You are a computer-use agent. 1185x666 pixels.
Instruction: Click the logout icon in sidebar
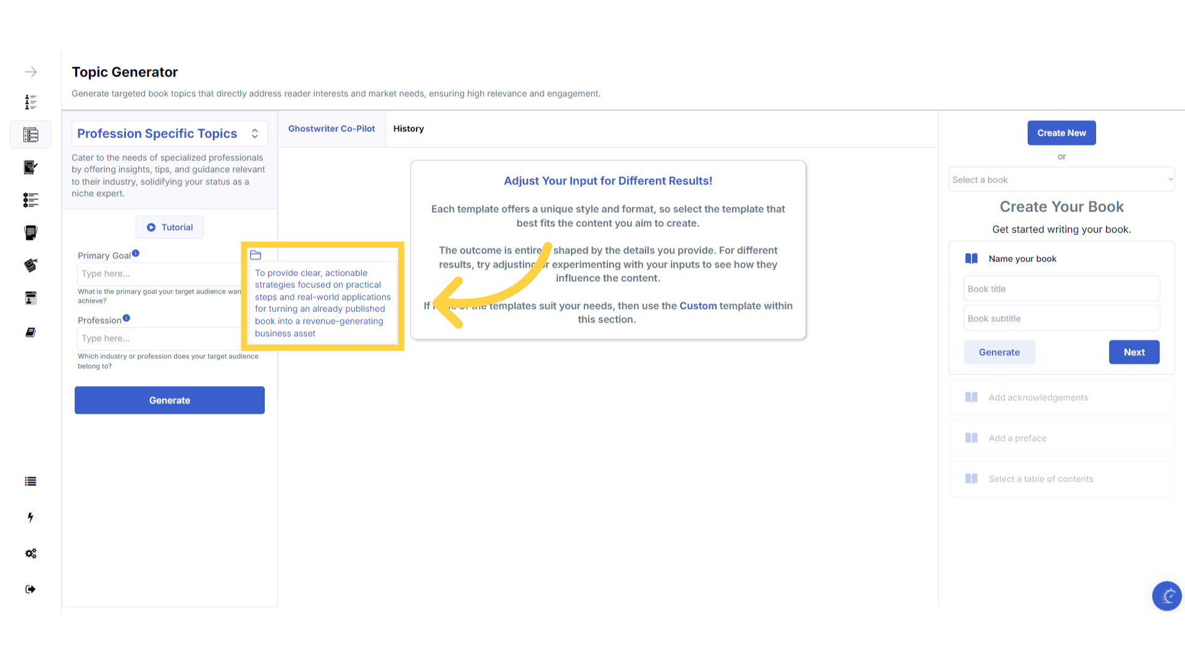pyautogui.click(x=30, y=590)
